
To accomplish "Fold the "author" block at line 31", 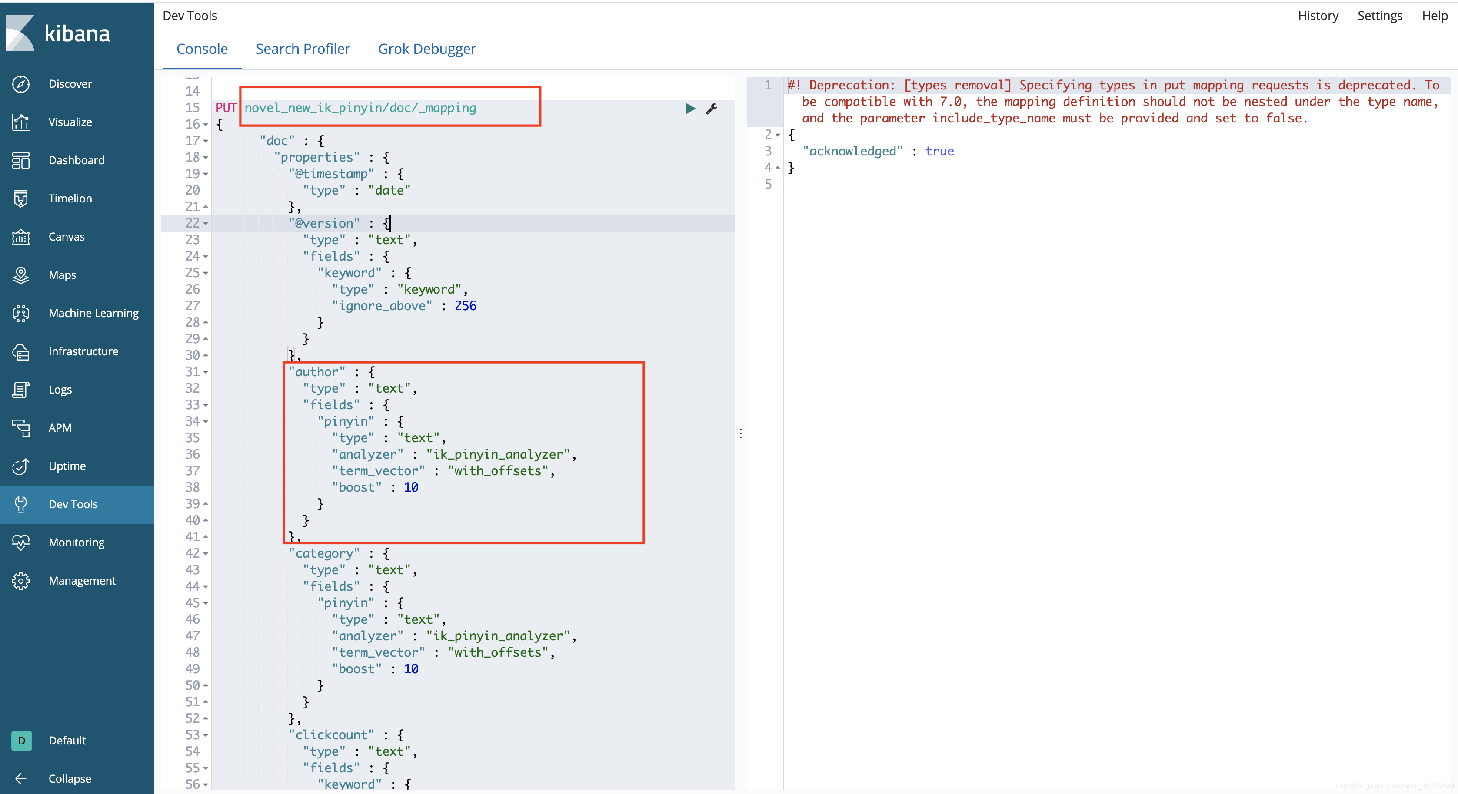I will [x=206, y=372].
